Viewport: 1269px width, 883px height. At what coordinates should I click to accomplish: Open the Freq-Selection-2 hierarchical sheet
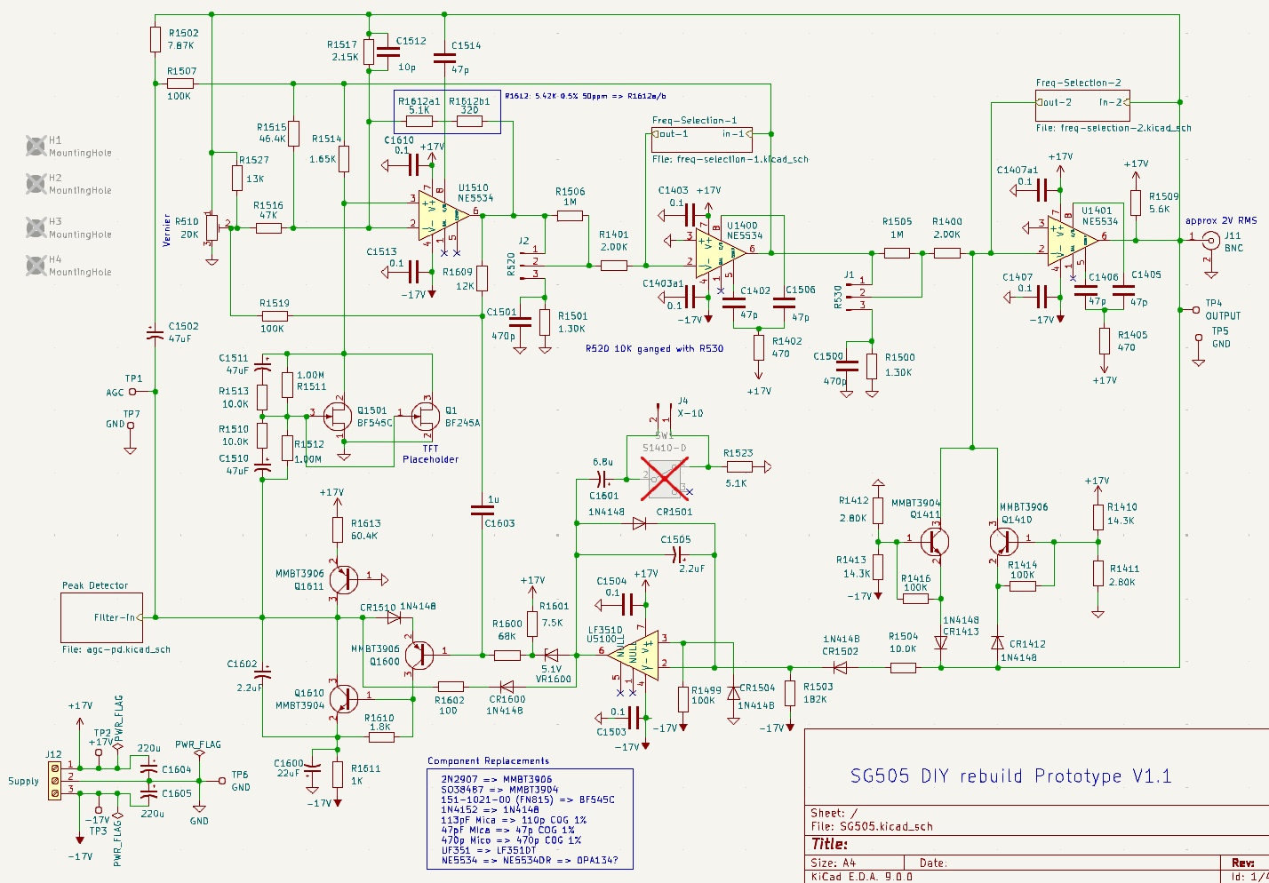pyautogui.click(x=1082, y=105)
